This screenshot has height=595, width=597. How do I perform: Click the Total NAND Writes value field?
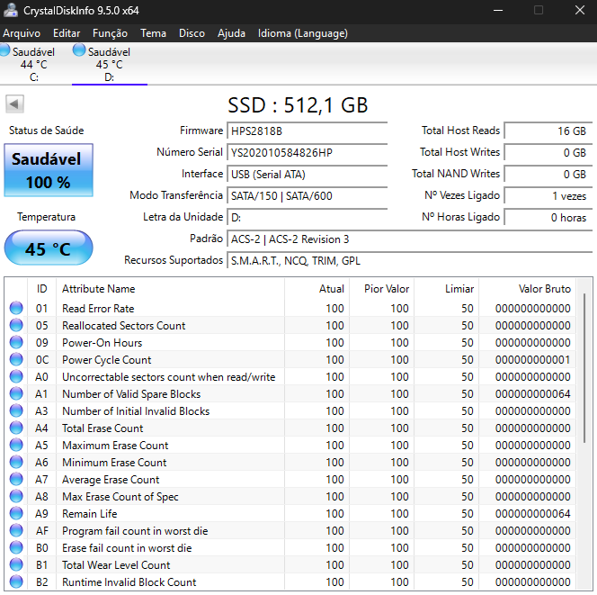click(x=548, y=175)
